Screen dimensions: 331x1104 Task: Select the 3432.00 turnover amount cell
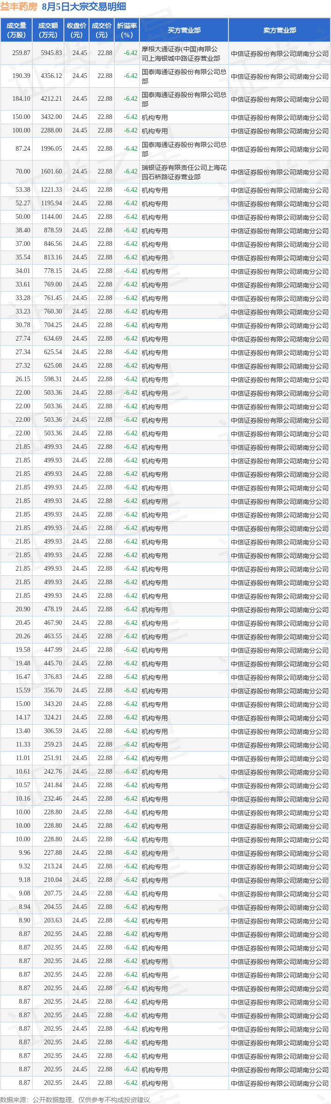[x=51, y=117]
